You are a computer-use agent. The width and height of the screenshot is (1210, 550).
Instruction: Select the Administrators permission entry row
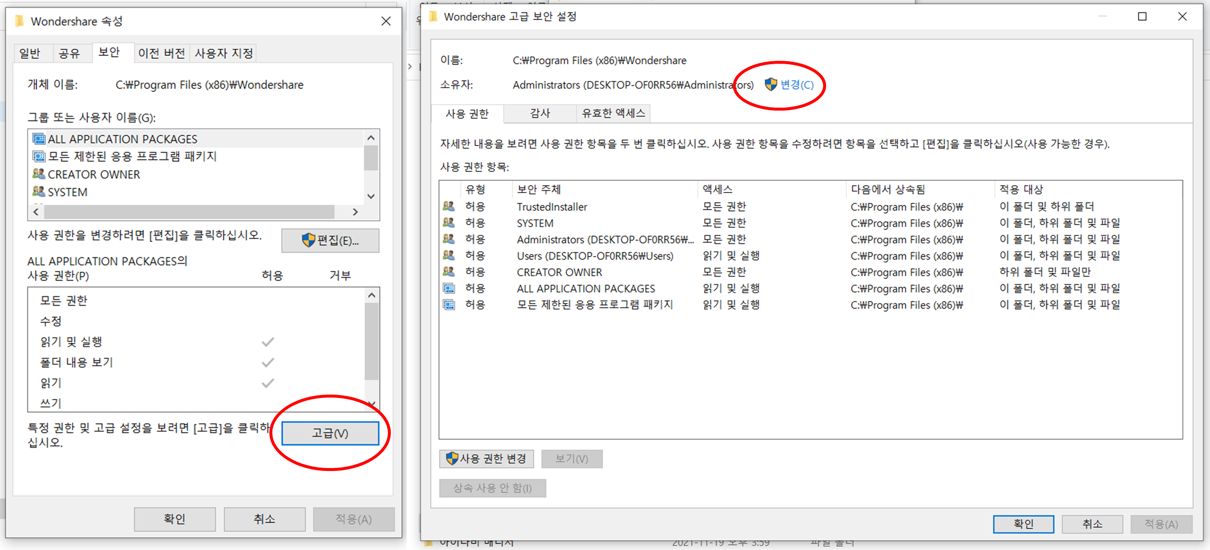tap(810, 239)
